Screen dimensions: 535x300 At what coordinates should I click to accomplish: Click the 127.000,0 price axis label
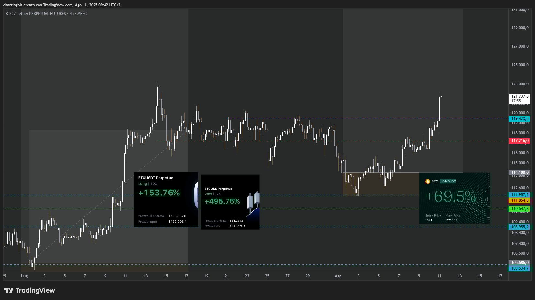tap(520, 46)
